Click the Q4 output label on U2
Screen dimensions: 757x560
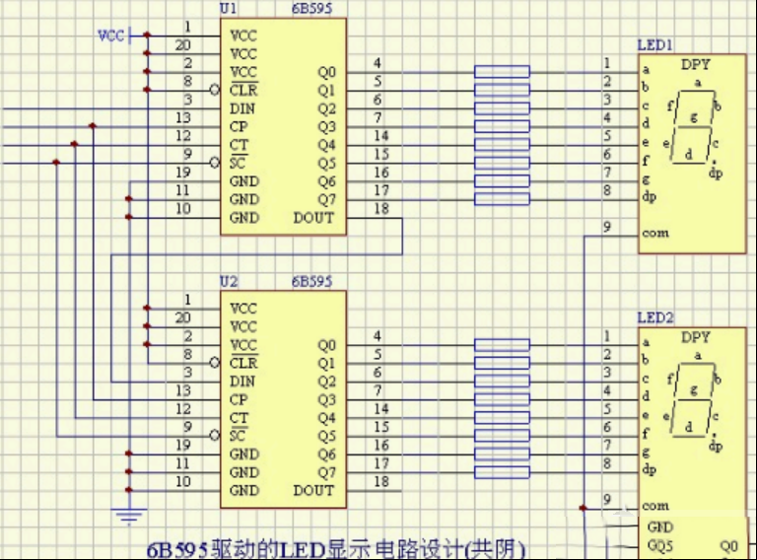tap(326, 418)
